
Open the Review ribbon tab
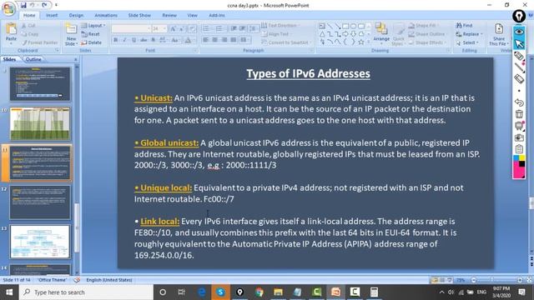pyautogui.click(x=169, y=15)
